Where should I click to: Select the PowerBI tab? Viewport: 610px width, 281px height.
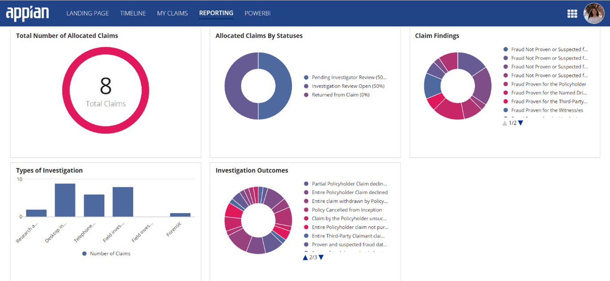tap(257, 13)
